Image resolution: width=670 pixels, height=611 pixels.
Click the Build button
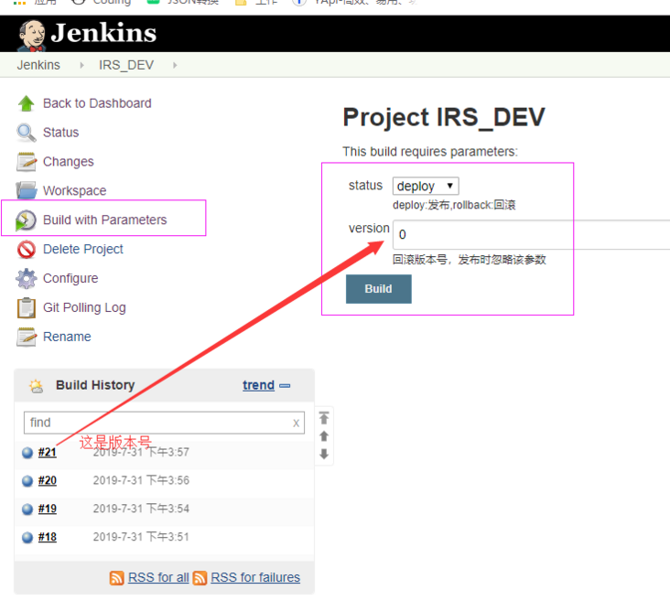coord(379,289)
